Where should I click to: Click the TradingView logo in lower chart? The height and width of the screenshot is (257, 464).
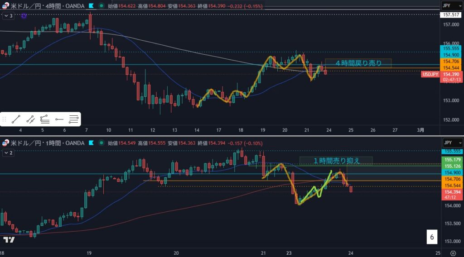pyautogui.click(x=8, y=239)
